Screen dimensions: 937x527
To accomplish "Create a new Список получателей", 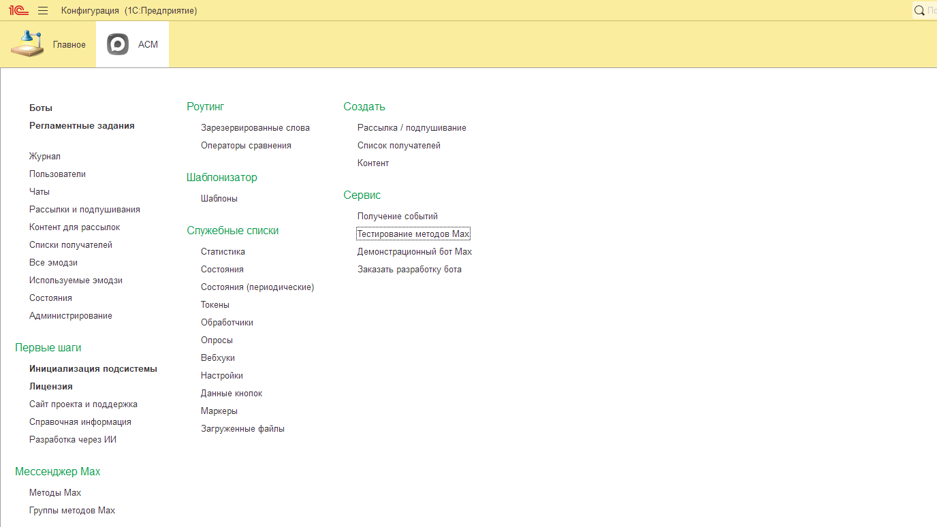I will (x=399, y=146).
